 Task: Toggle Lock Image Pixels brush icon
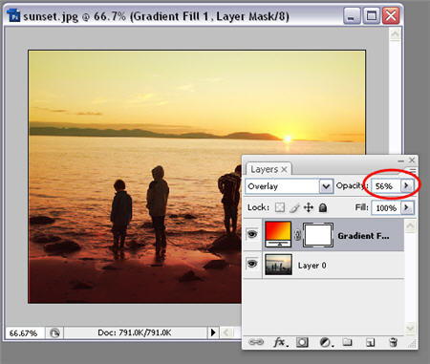294,207
